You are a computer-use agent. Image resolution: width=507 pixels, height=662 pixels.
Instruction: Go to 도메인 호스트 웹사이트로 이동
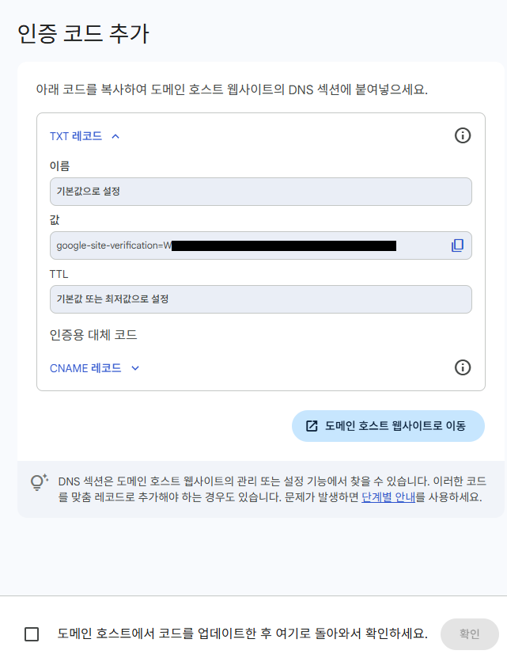(388, 426)
